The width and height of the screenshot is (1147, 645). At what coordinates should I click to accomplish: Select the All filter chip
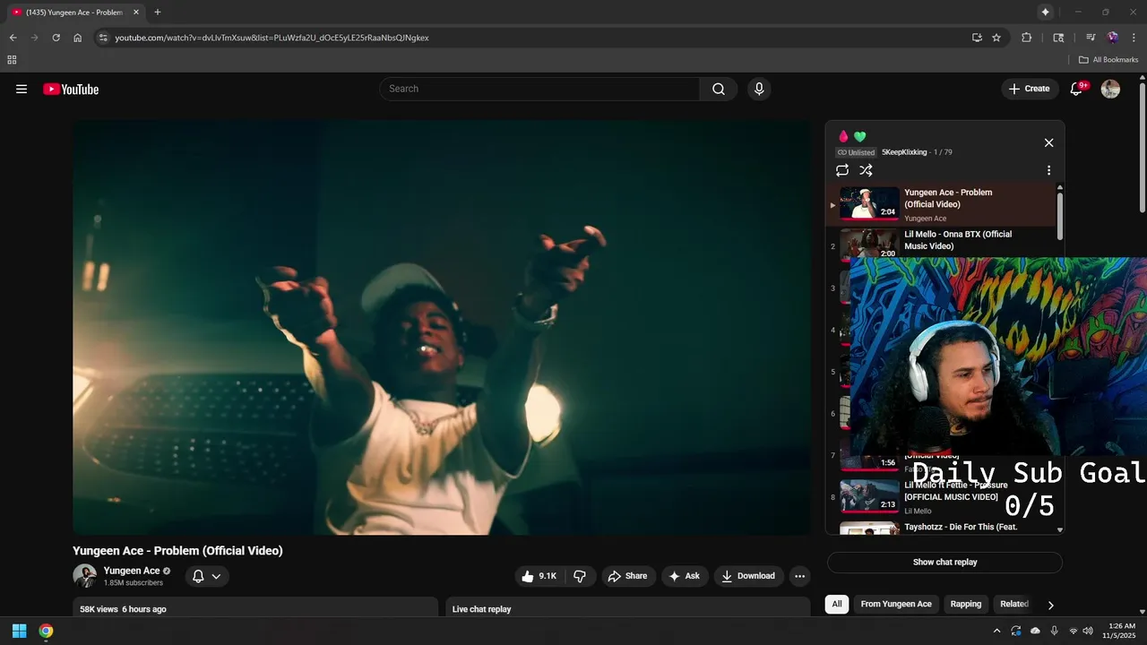[837, 604]
